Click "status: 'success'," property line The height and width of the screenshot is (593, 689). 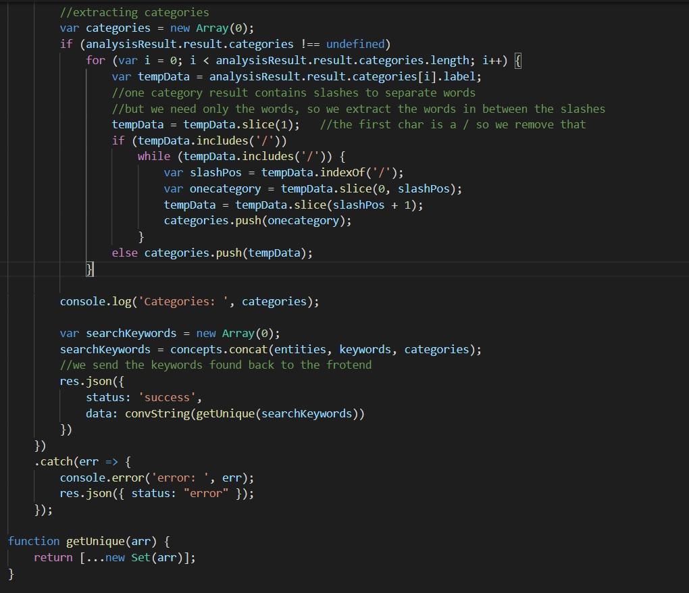[x=144, y=398]
